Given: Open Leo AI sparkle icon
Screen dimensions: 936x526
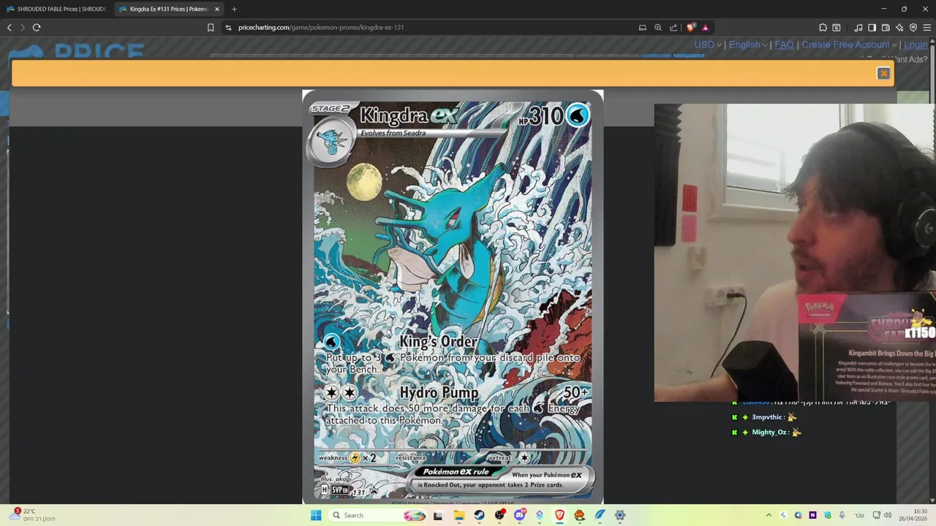Looking at the screenshot, I should coord(899,28).
